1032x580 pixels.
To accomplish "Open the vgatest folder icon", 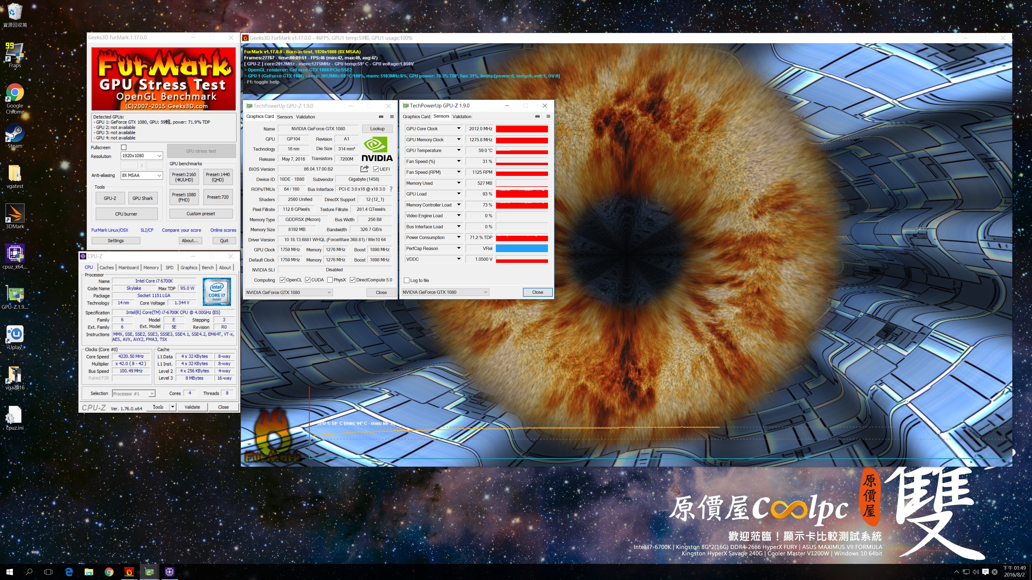I will pos(15,176).
